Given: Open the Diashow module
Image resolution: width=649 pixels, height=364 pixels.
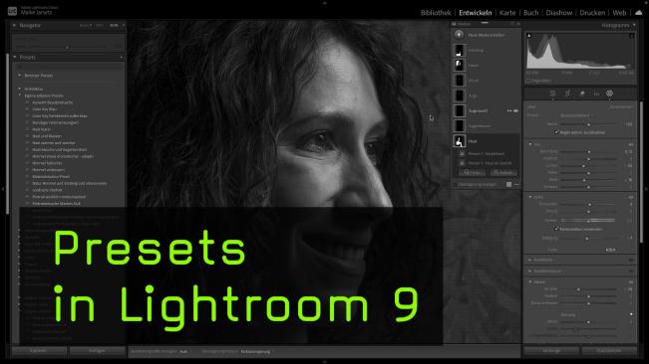Looking at the screenshot, I should pyautogui.click(x=558, y=13).
